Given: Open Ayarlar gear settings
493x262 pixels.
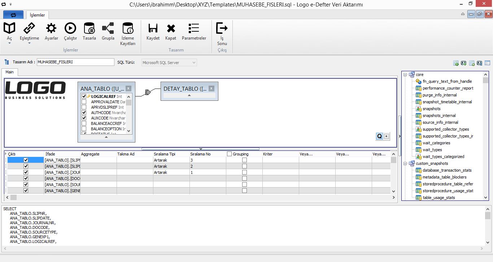Looking at the screenshot, I should click(51, 28).
